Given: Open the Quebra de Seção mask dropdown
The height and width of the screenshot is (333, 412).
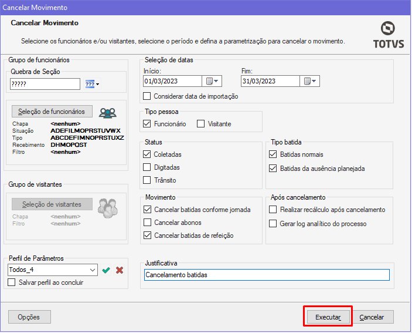Looking at the screenshot, I should pyautogui.click(x=92, y=84).
